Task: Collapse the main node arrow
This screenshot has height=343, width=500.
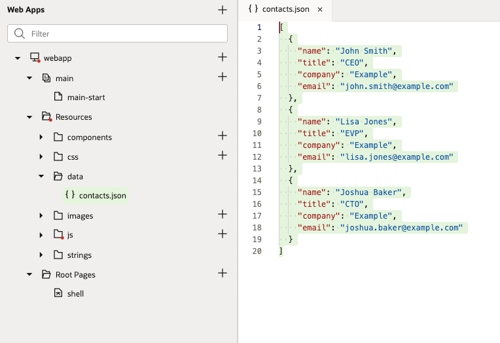Action: click(x=29, y=78)
